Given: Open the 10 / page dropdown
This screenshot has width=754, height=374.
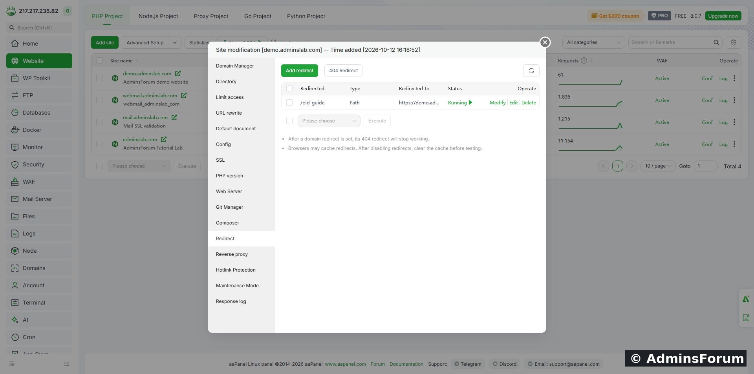Looking at the screenshot, I should [658, 166].
